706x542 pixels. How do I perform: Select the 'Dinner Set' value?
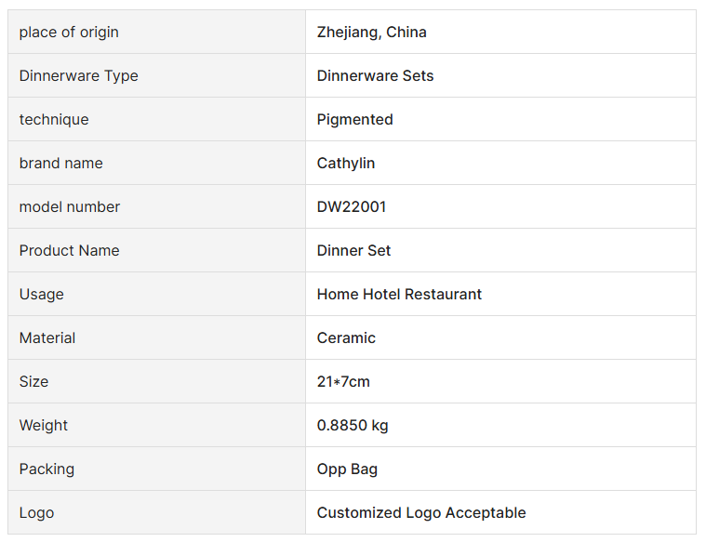[x=353, y=251]
